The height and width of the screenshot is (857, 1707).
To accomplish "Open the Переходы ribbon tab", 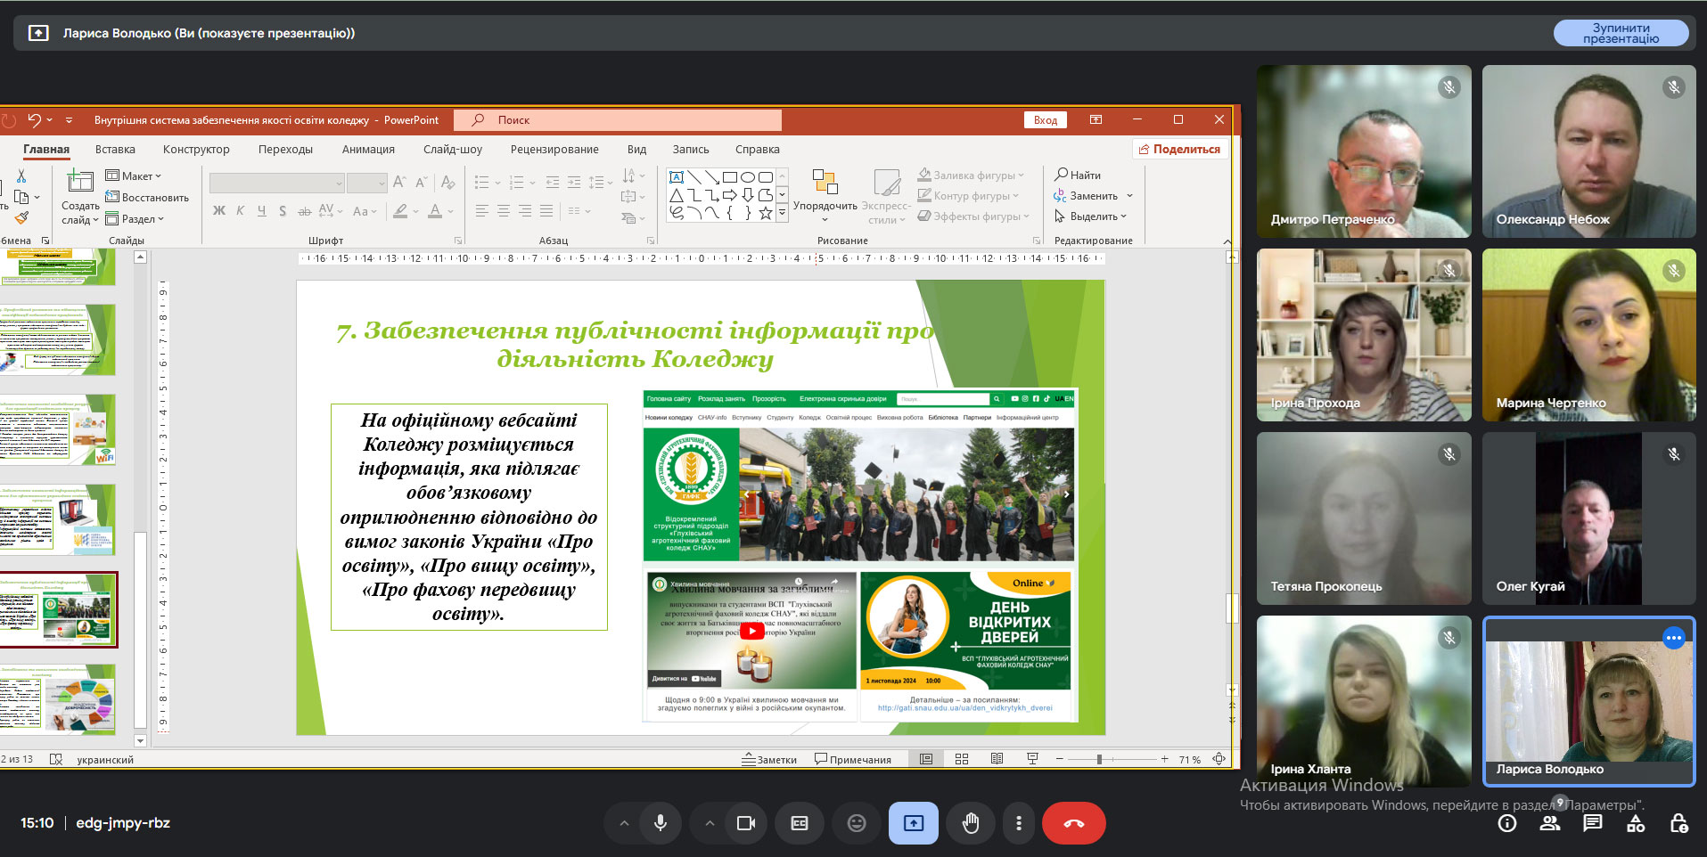I will tap(285, 149).
